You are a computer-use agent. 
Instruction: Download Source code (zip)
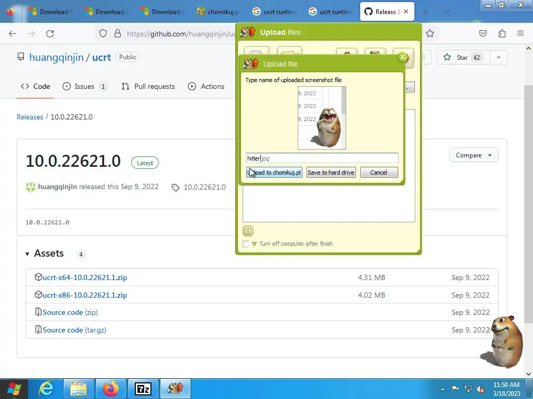pyautogui.click(x=70, y=312)
